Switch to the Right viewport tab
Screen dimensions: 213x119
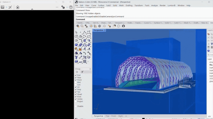pyautogui.click(x=121, y=116)
